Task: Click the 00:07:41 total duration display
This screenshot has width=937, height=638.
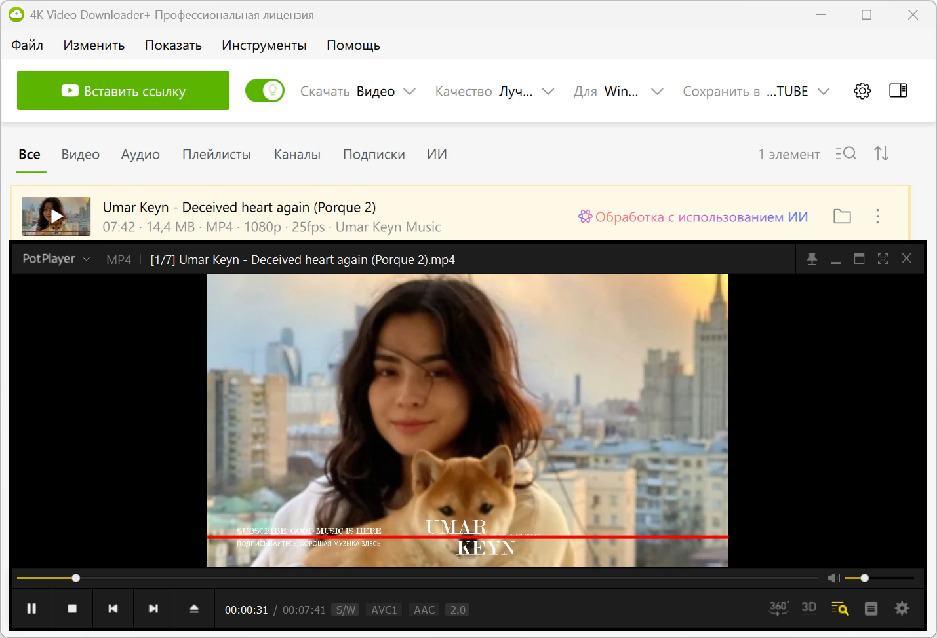Action: 304,610
